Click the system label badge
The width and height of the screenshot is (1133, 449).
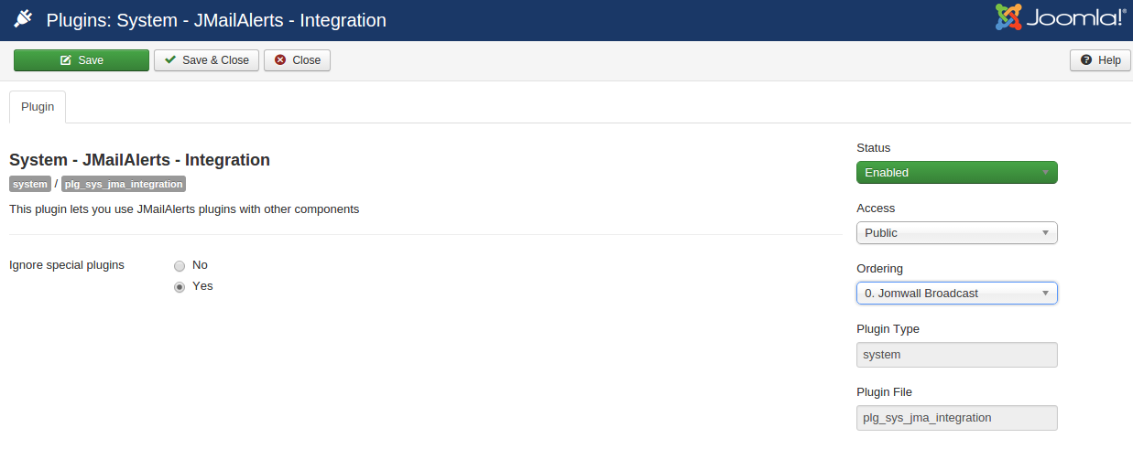click(x=30, y=184)
